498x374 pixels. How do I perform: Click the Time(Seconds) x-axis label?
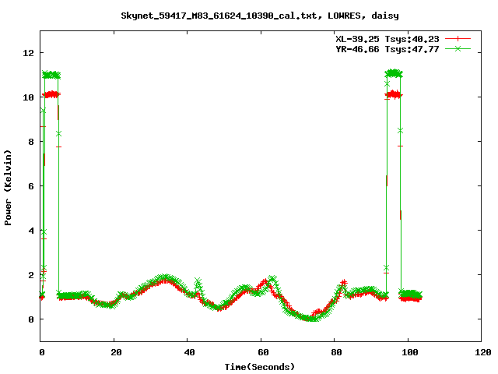[x=260, y=366]
